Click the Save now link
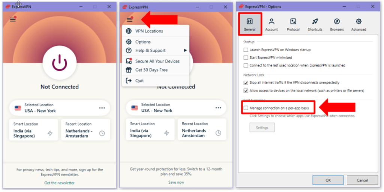384x192 pixels. point(176,183)
